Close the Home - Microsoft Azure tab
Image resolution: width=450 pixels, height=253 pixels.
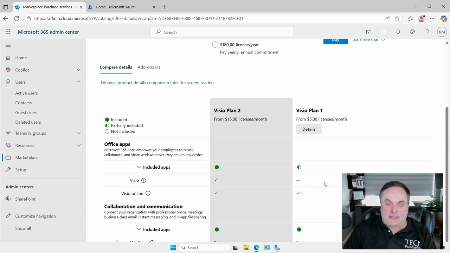click(154, 7)
